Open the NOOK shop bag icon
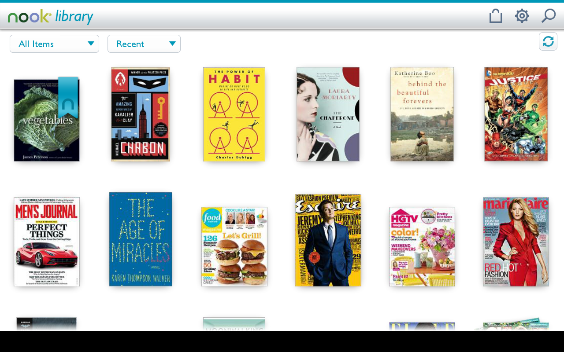Screen dimensions: 564x352 [496, 16]
